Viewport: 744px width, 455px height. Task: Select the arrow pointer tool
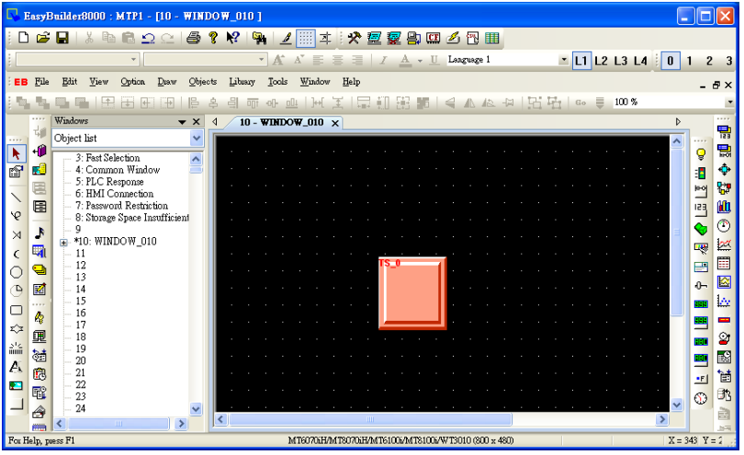pyautogui.click(x=17, y=154)
